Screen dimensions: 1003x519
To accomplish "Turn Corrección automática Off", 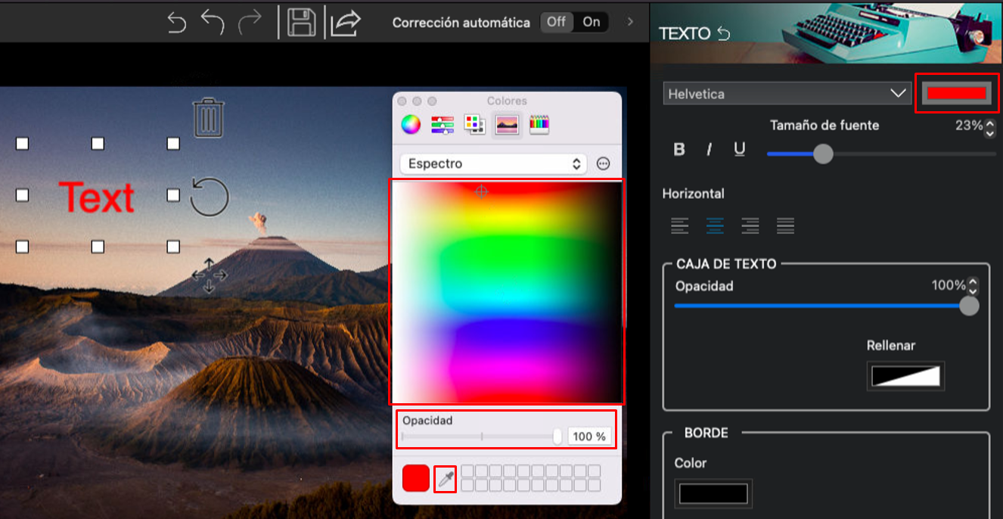I will [x=556, y=22].
